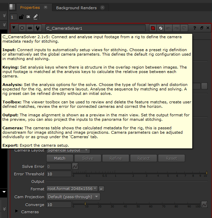Click the Solve Error value field
This screenshot has width=212, height=218.
(x=59, y=166)
